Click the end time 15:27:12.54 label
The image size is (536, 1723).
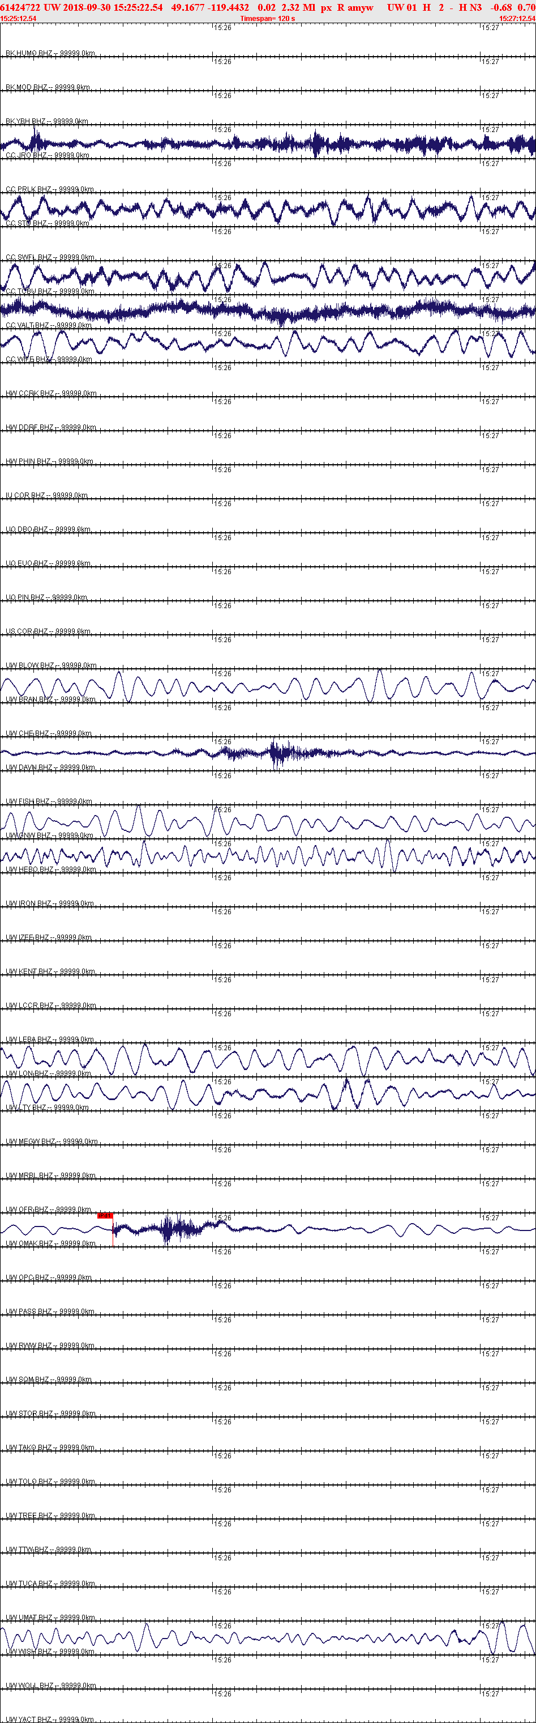517,19
